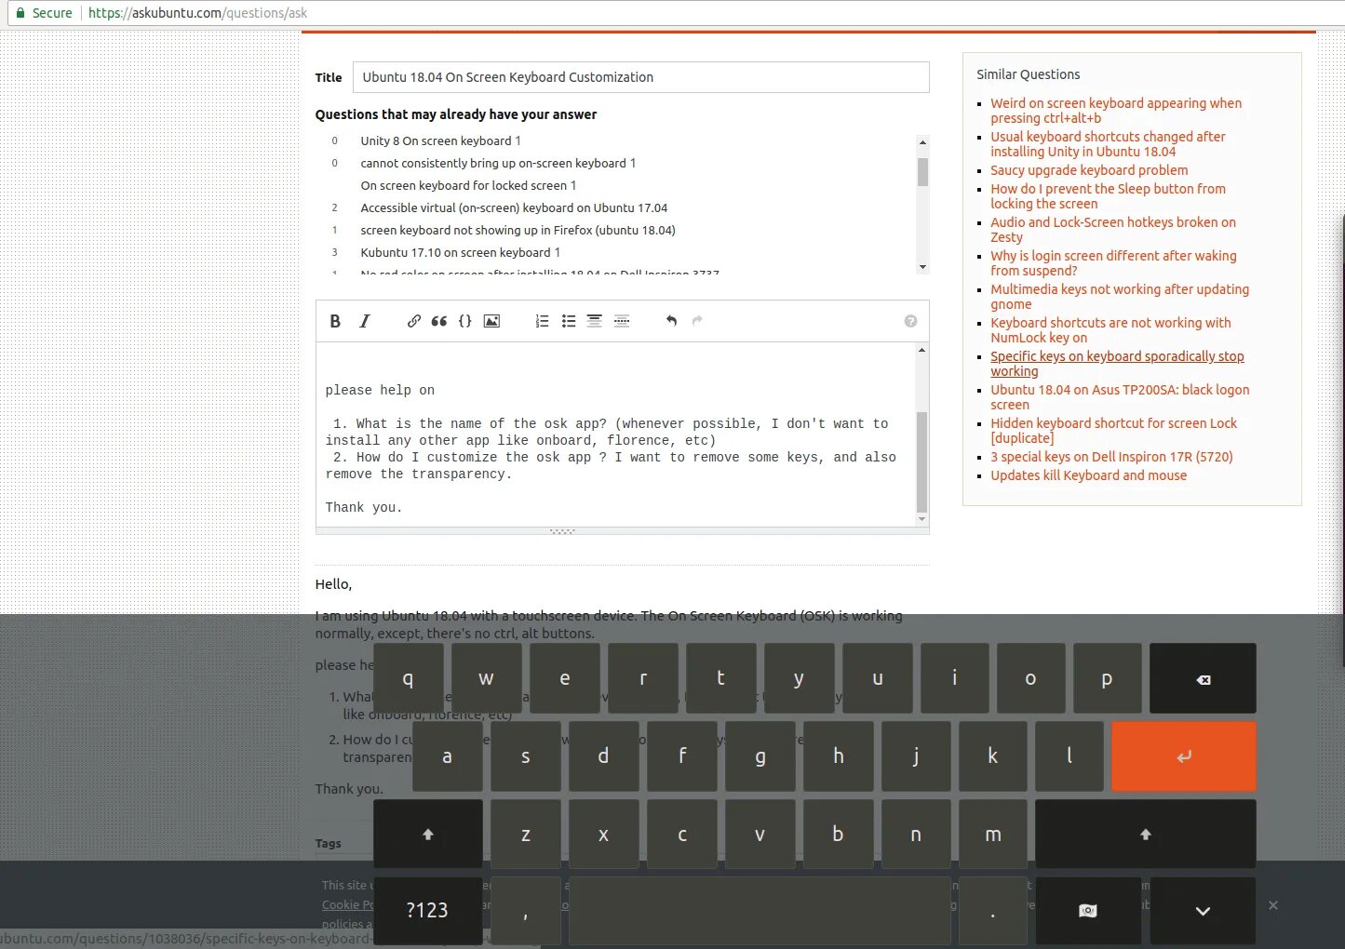
Task: Open 'Why is login screen different' link
Action: point(1113,263)
